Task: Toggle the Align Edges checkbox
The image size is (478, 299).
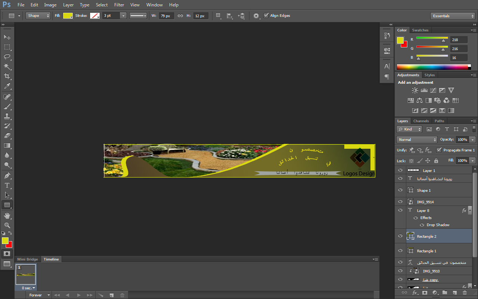Action: coord(266,16)
